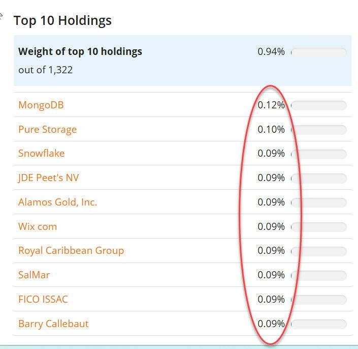Click Pure Storage's 0.10% weight value
The width and height of the screenshot is (358, 349).
click(271, 129)
